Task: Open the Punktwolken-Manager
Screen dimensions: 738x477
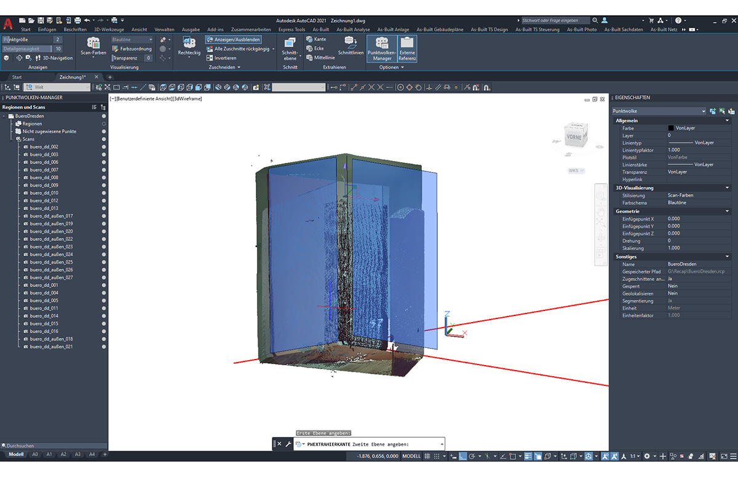Action: click(x=381, y=48)
